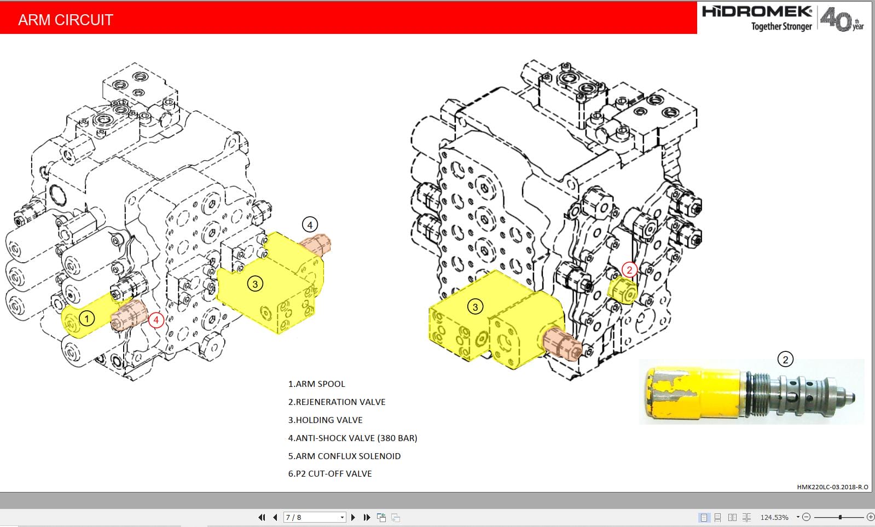Click the zoom in plus button
Viewport: 875px width, 527px height.
click(871, 517)
